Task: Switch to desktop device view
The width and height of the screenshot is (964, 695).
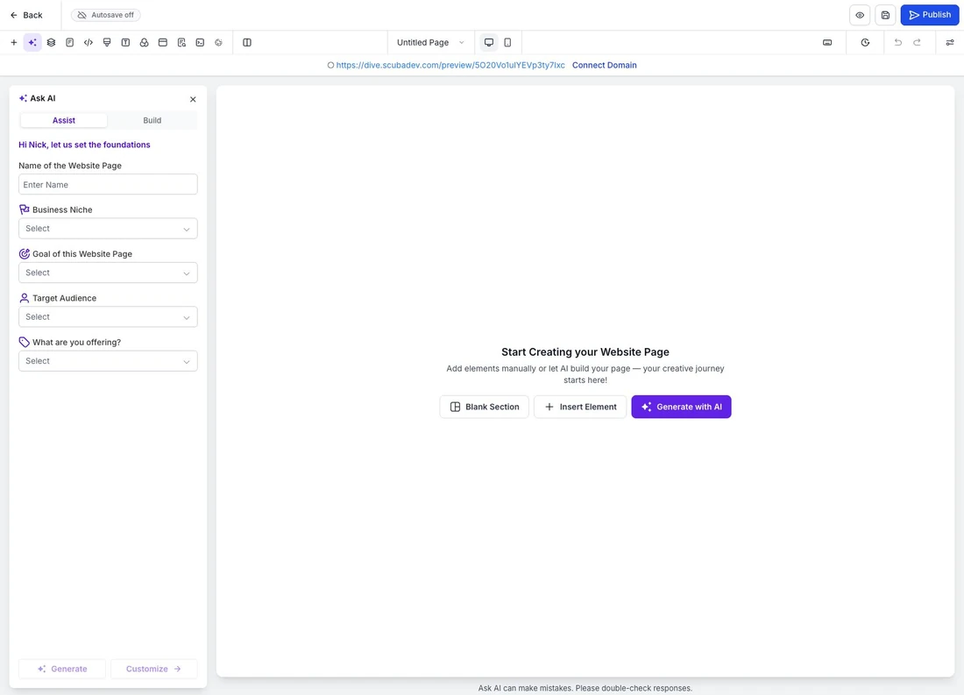Action: [x=489, y=42]
